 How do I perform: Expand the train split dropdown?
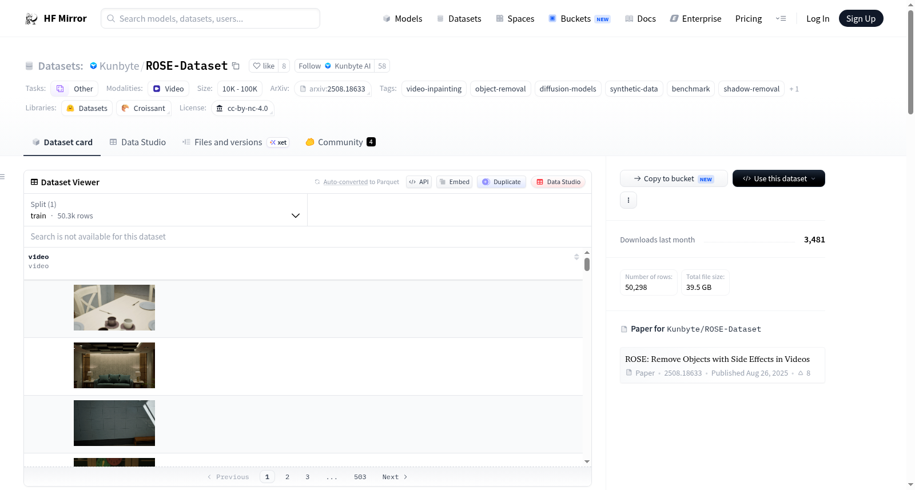[x=165, y=210]
